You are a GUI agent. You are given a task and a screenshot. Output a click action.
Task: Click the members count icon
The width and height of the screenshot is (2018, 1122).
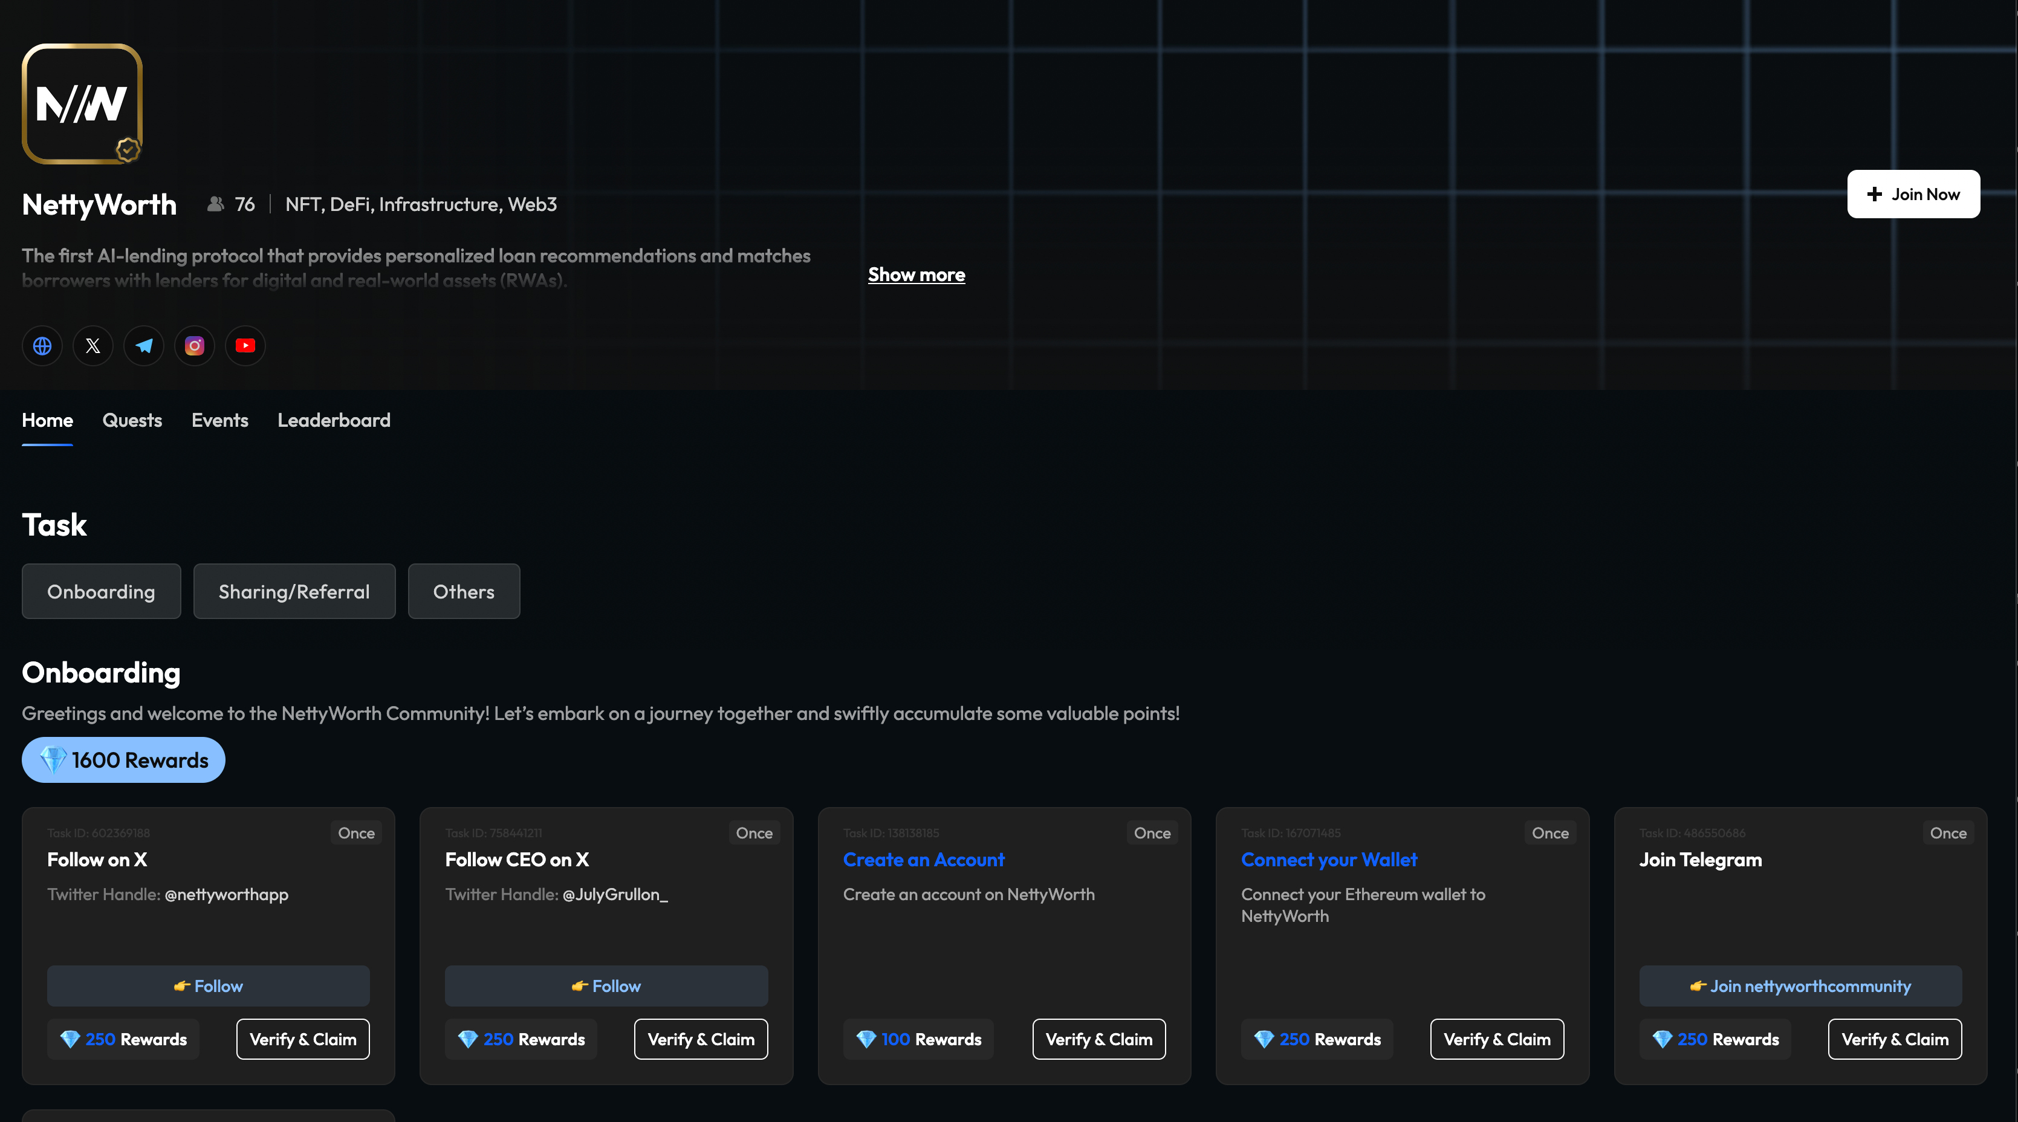(x=215, y=204)
